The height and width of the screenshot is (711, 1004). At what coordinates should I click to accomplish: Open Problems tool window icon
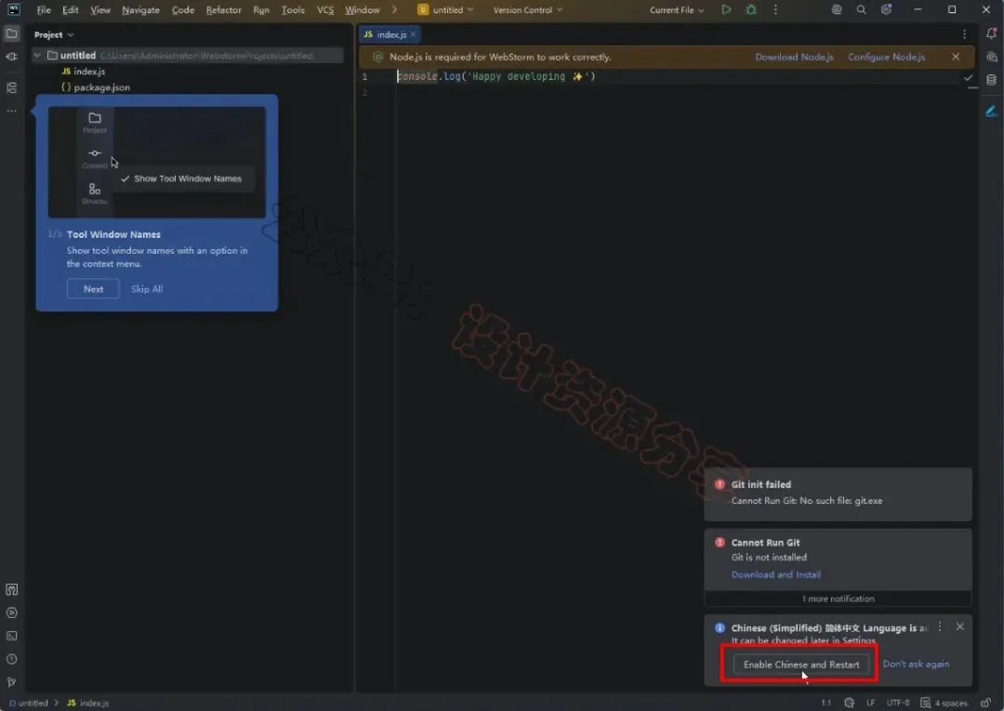coord(11,659)
